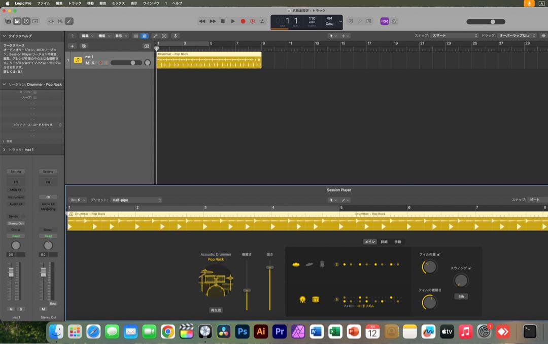Expand the トラック: Inst 1 section

coord(5,150)
